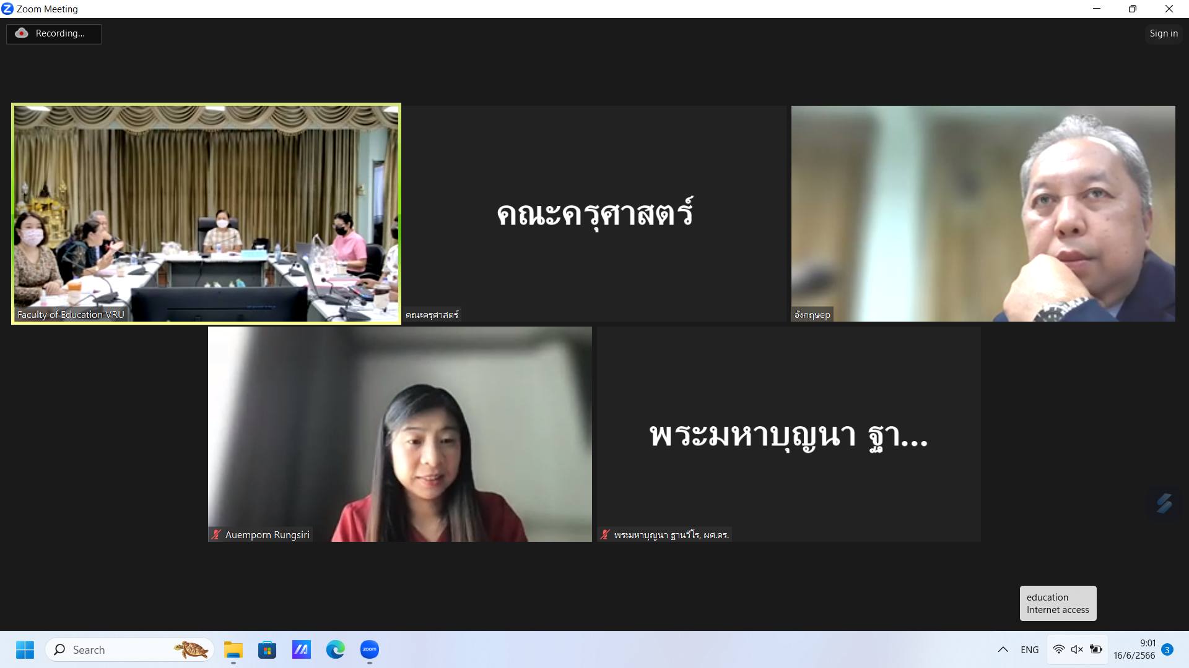Click muted mic icon on พระมหาบุญนา label

point(605,534)
